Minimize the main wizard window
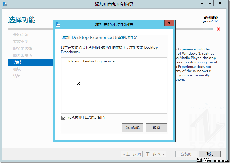 pos(202,3)
